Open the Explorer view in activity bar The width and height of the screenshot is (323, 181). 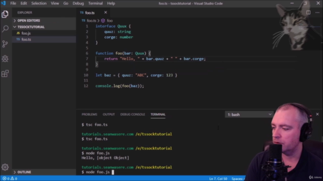(5, 14)
